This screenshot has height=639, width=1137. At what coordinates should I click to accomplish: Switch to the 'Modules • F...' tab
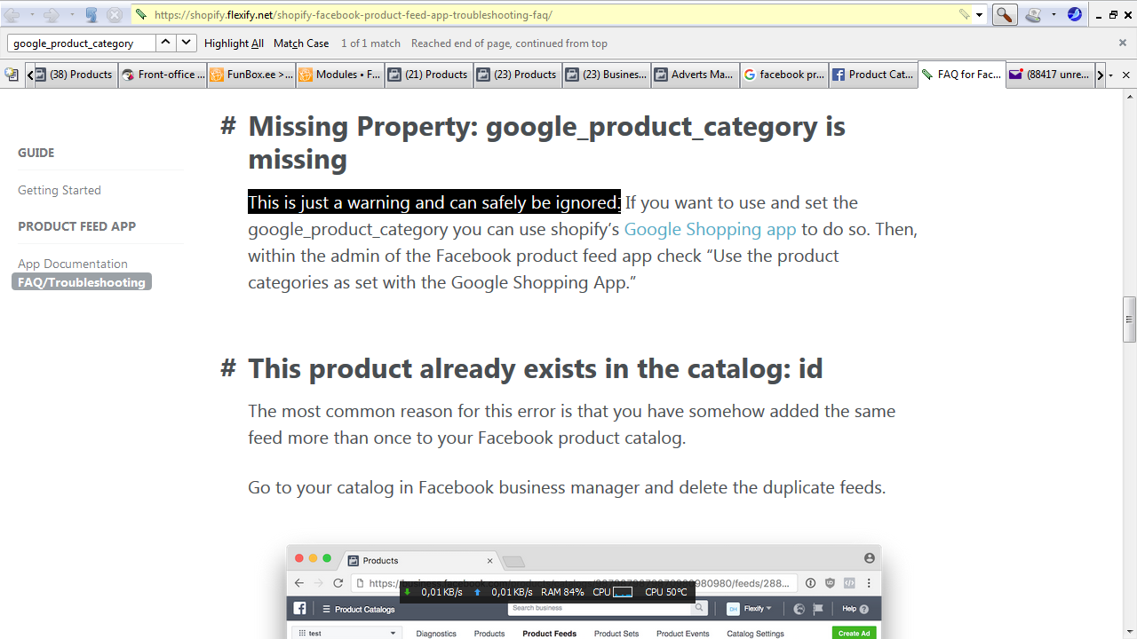(340, 75)
